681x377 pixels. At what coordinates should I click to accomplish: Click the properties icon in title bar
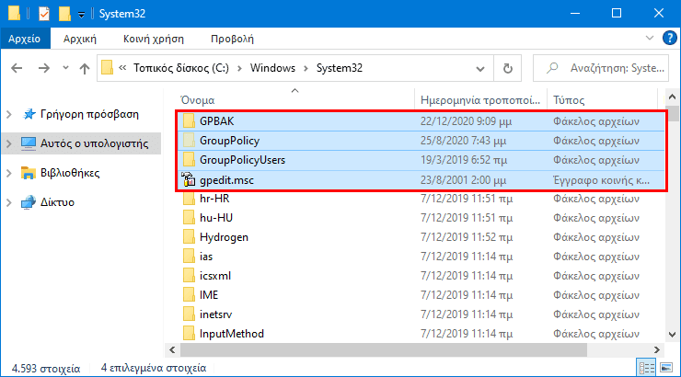[x=44, y=14]
